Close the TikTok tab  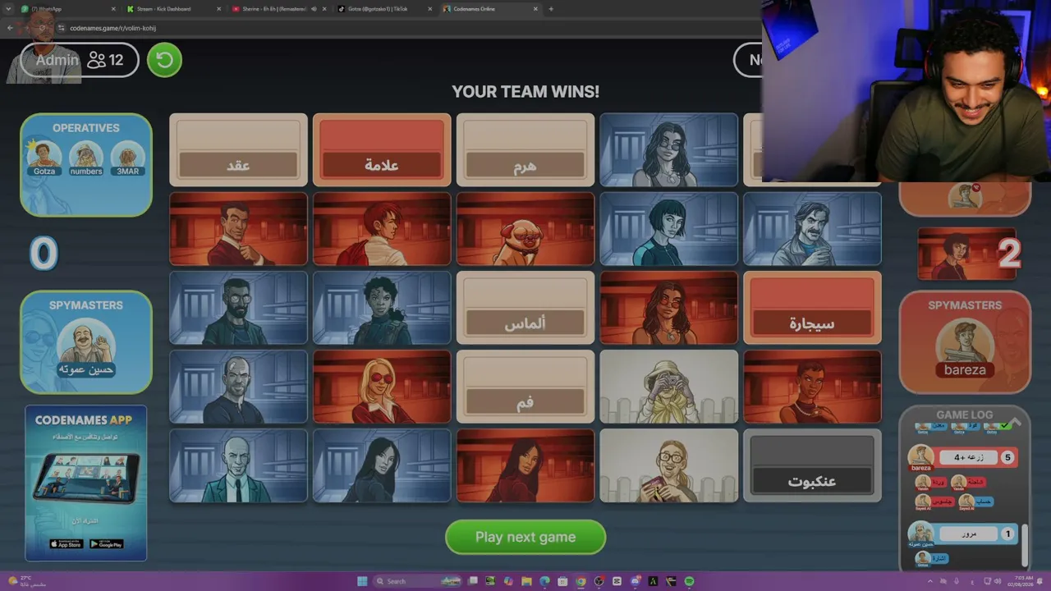click(x=430, y=9)
